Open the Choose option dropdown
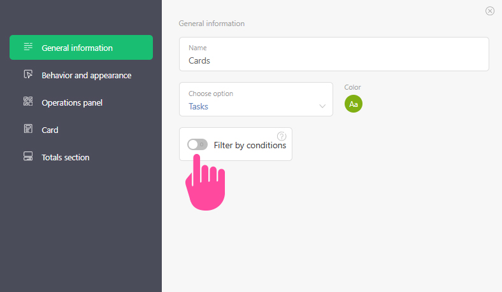The height and width of the screenshot is (292, 502). click(255, 99)
